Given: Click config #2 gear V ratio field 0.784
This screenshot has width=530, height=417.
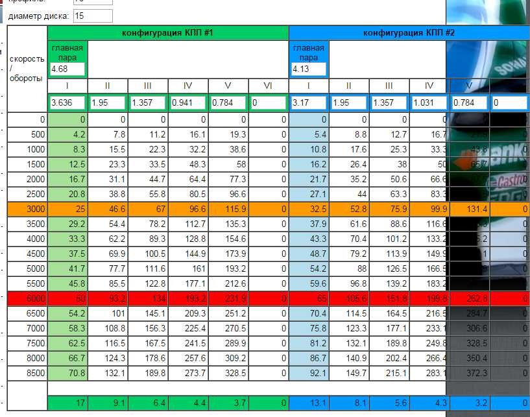Looking at the screenshot, I should tap(470, 102).
